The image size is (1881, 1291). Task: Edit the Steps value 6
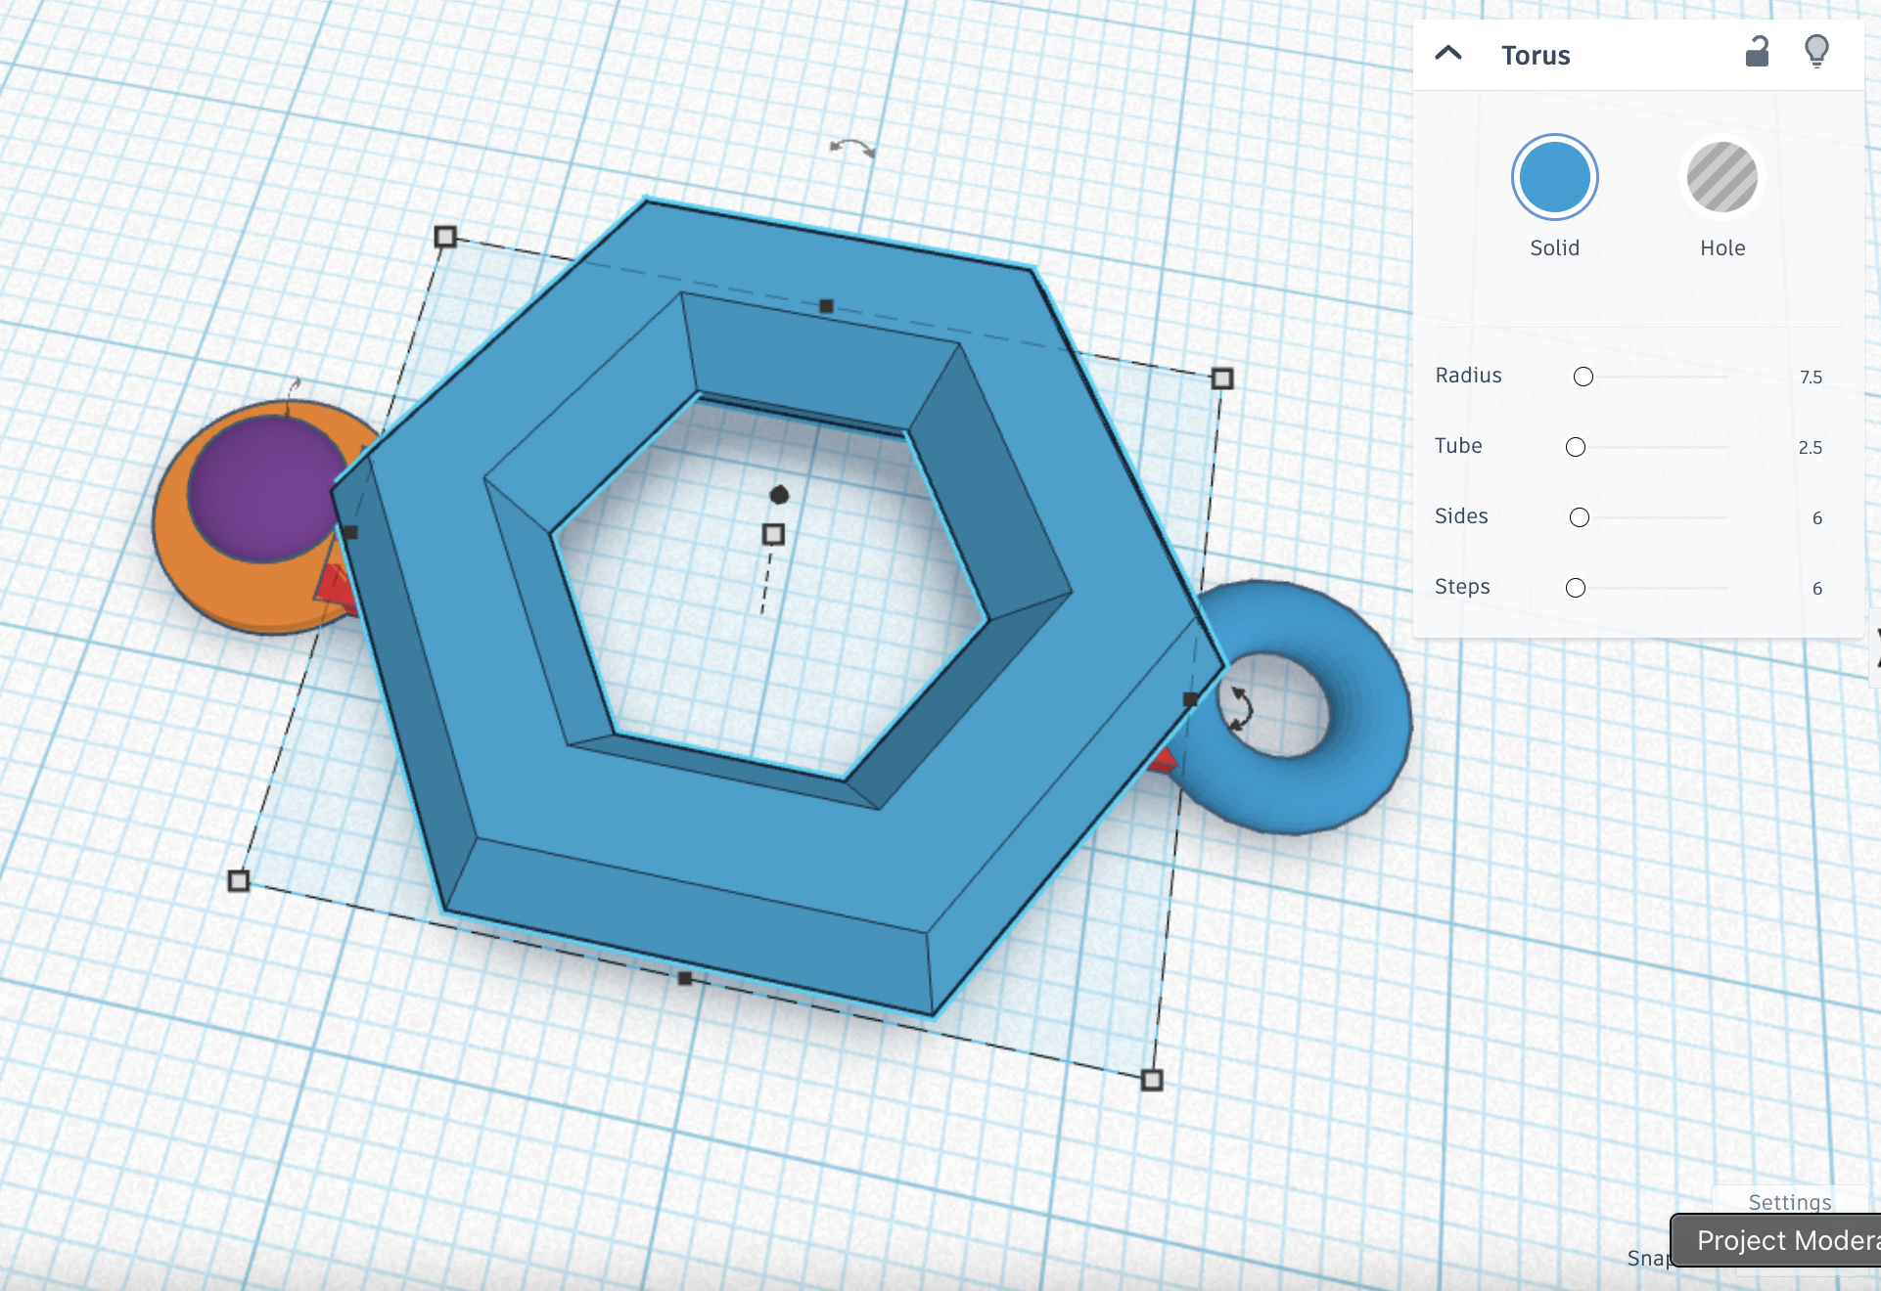pyautogui.click(x=1817, y=589)
